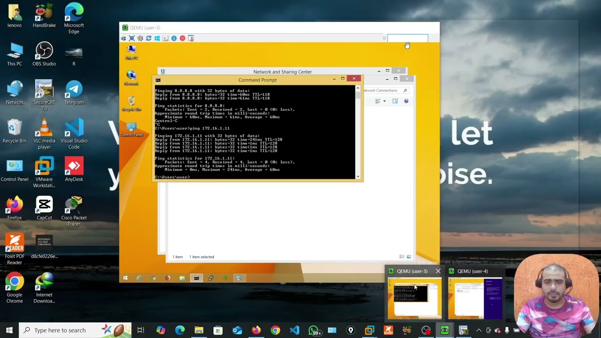Show hidden system tray icons
Image resolution: width=601 pixels, height=338 pixels.
tap(478, 330)
